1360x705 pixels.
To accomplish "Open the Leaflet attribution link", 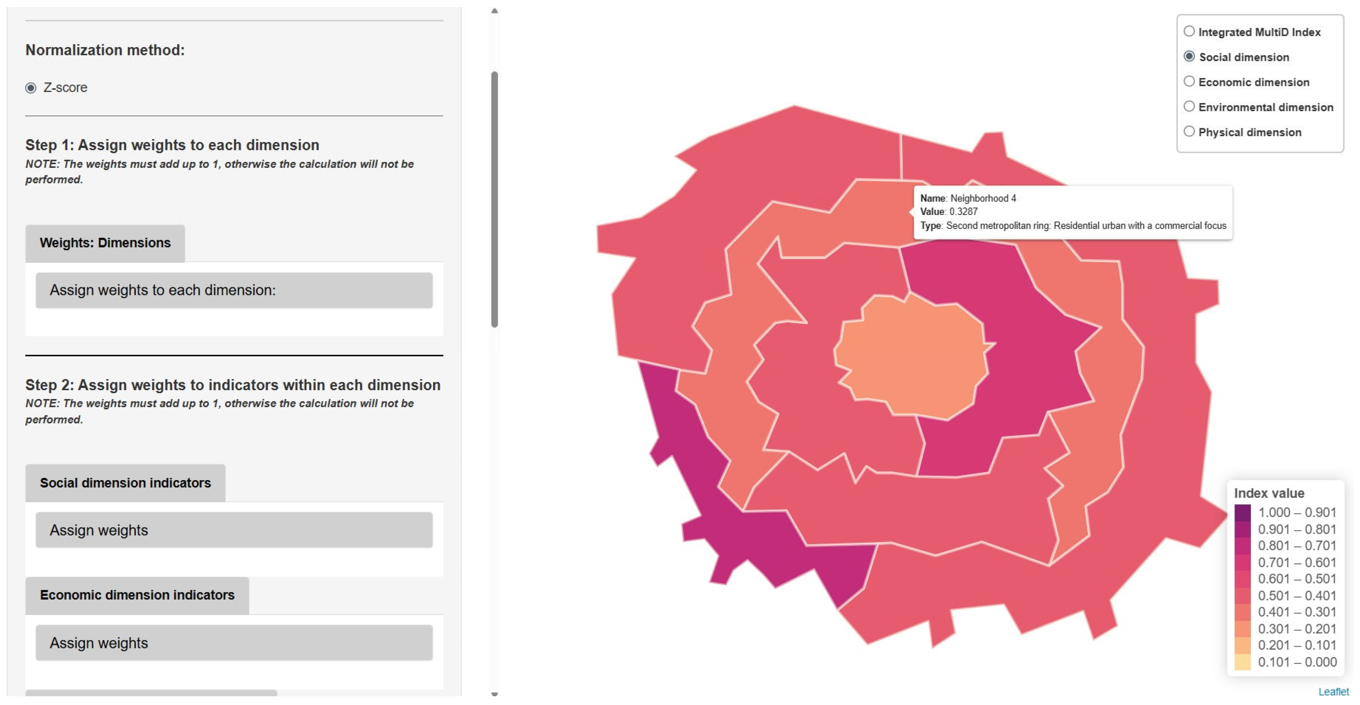I will point(1333,692).
